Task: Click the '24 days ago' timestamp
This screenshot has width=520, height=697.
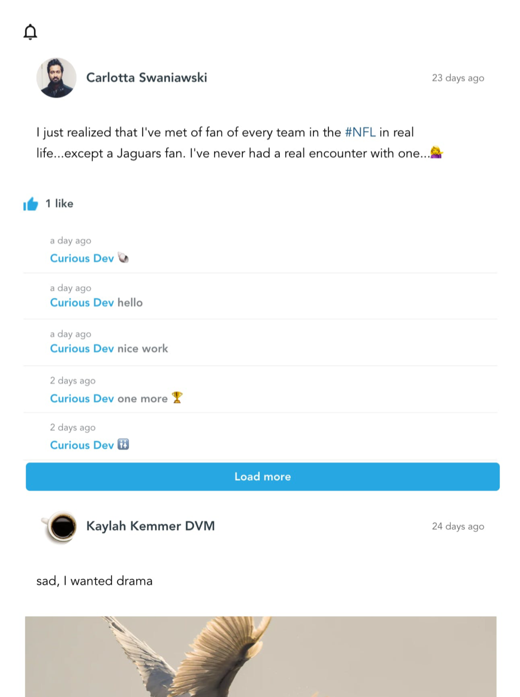Action: coord(458,526)
